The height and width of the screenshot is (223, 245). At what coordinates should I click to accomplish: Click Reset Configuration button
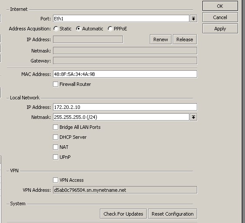click(172, 214)
